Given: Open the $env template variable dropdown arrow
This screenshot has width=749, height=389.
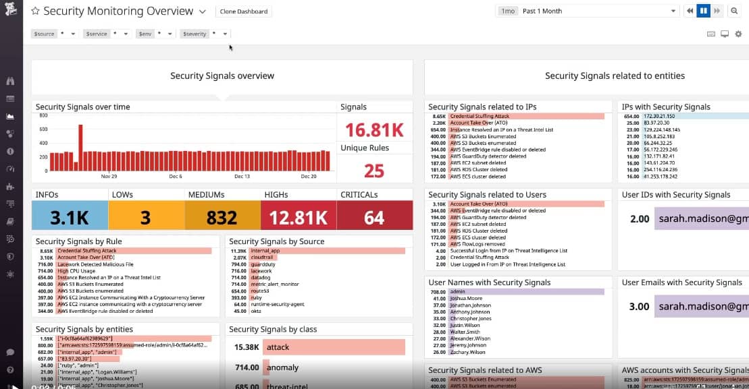Looking at the screenshot, I should 170,34.
